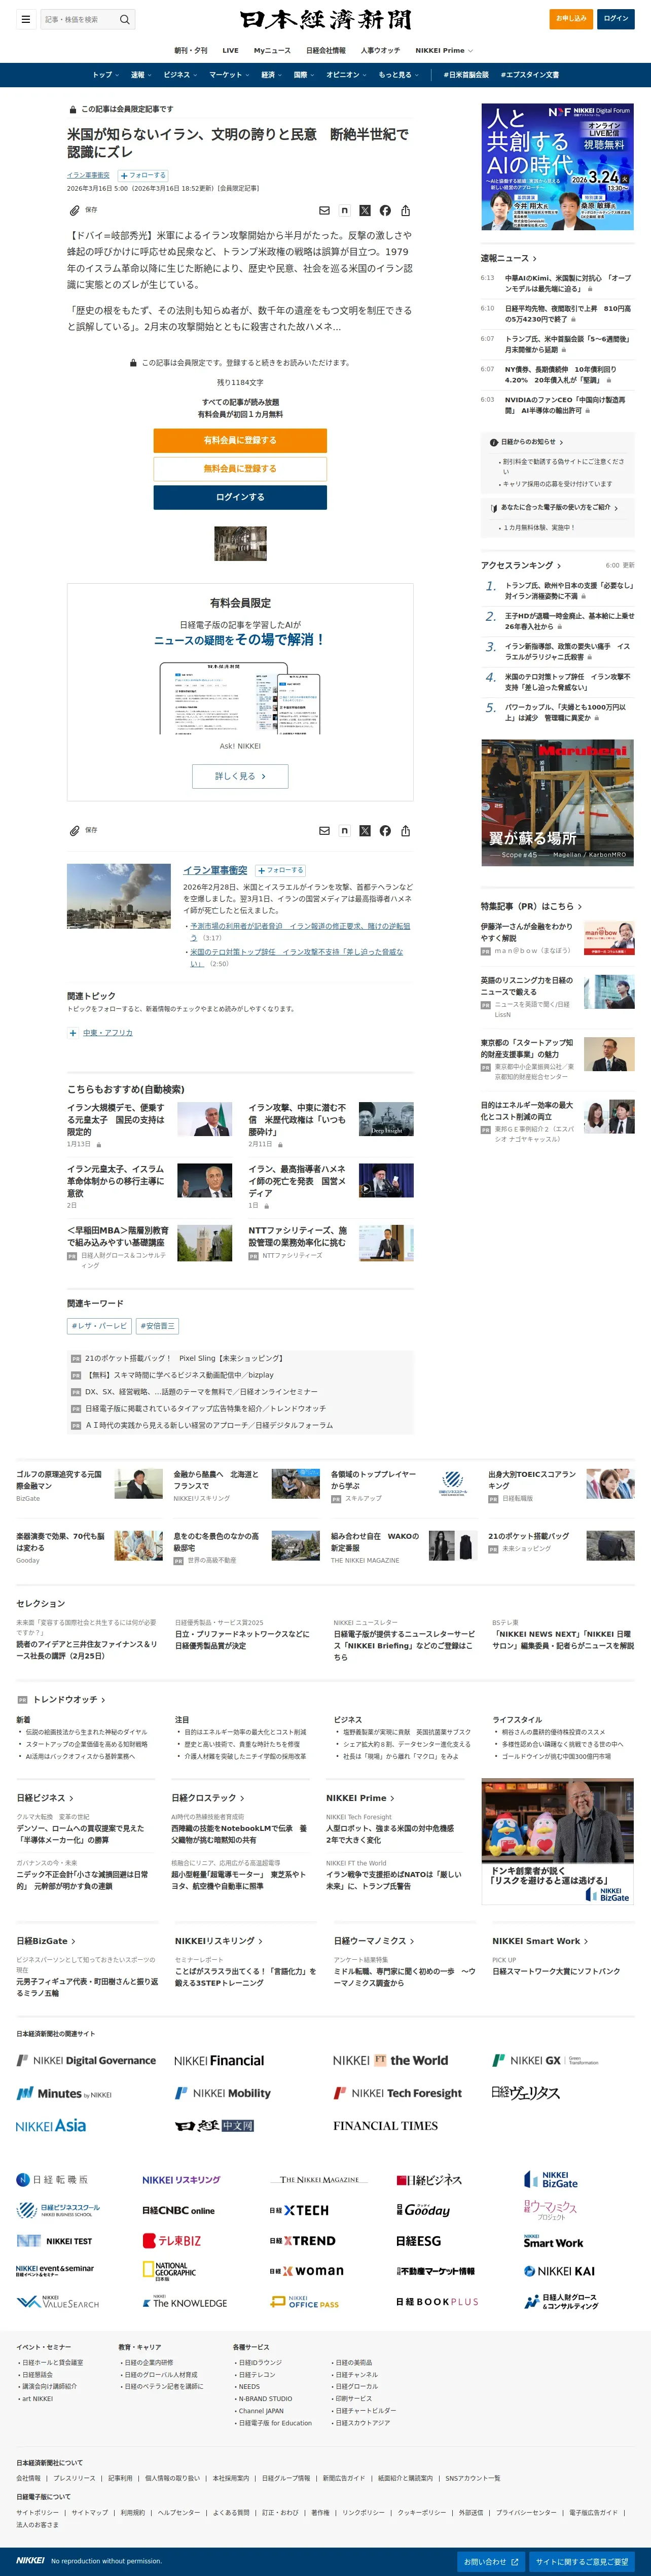Screen dimensions: 651x2576
Task: Open the article photo thumbnail
Action: tap(240, 544)
